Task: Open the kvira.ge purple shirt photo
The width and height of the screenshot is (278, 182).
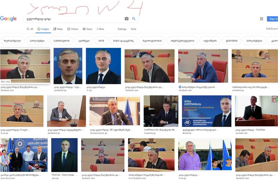Action: (x=205, y=155)
